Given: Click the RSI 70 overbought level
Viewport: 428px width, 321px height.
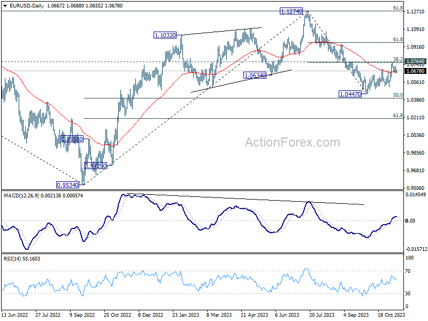Looking at the screenshot, I should coord(408,271).
